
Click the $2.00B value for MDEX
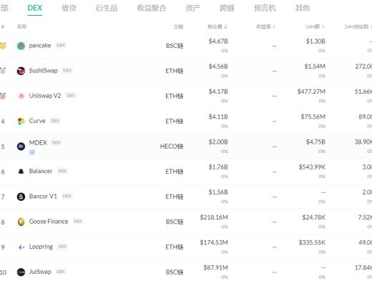click(x=218, y=142)
